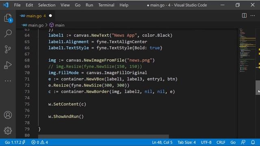Screen dimensions: 260x146
Task: Click "News App" string on line 64
Action: pyautogui.click(x=124, y=35)
